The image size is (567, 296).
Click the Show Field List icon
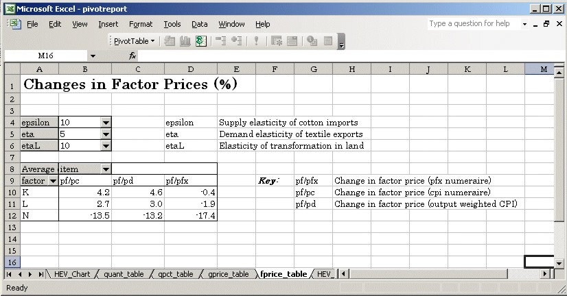point(326,41)
